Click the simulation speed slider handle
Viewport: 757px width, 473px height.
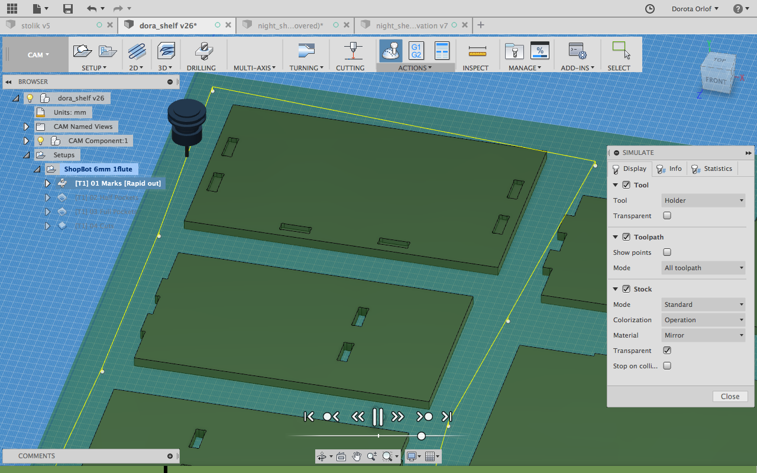(421, 436)
